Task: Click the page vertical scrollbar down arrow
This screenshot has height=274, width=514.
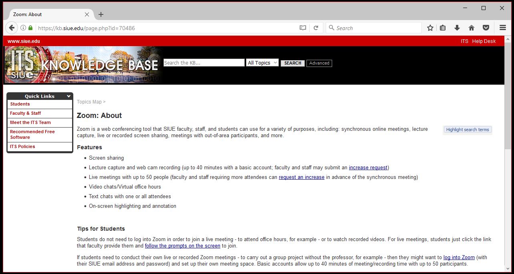Action: 508,269
